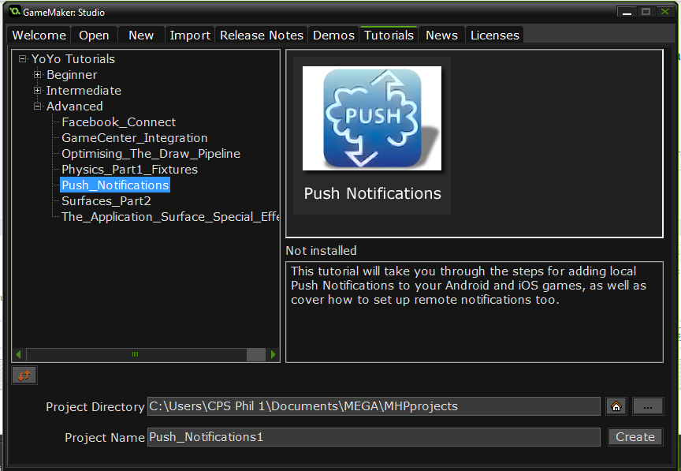Select the Physics_Part1_Fixtures tutorial
This screenshot has width=681, height=471.
coord(129,169)
